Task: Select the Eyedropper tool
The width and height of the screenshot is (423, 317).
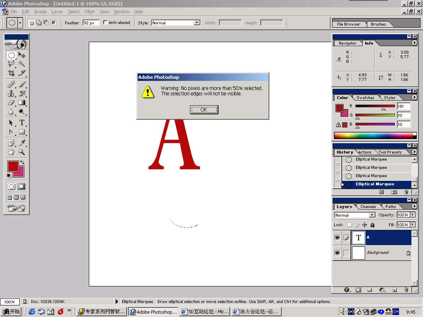Action: coord(22,143)
